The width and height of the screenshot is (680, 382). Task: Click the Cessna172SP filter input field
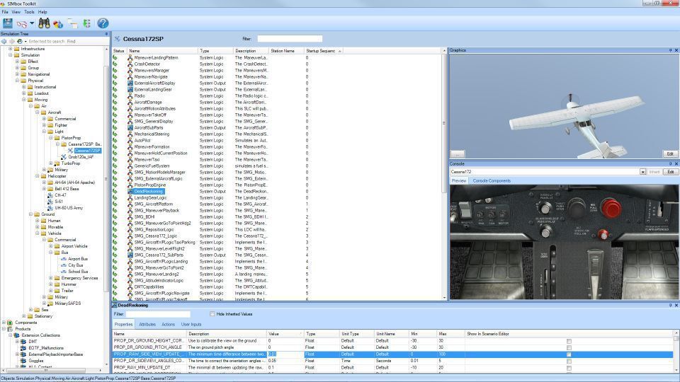point(289,39)
